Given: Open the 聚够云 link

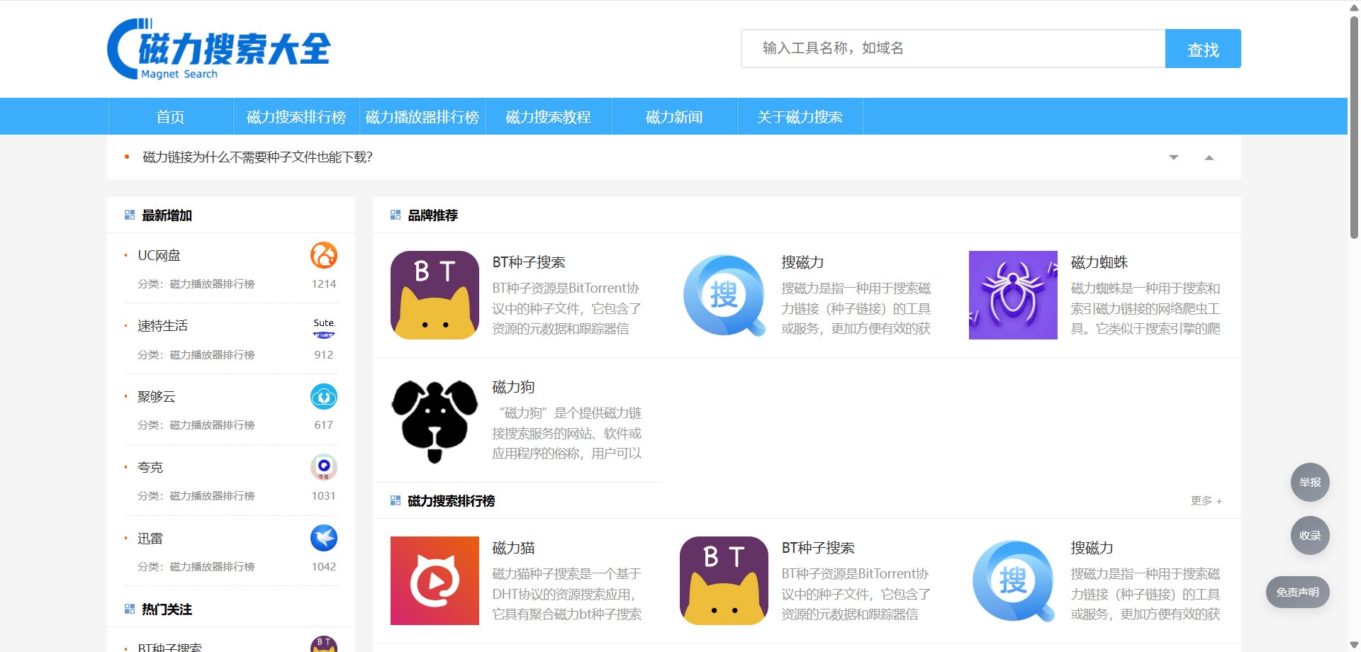Looking at the screenshot, I should tap(156, 397).
